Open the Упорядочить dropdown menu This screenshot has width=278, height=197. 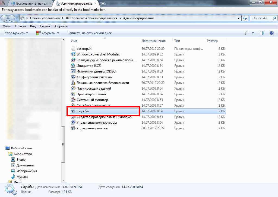[x=16, y=33]
